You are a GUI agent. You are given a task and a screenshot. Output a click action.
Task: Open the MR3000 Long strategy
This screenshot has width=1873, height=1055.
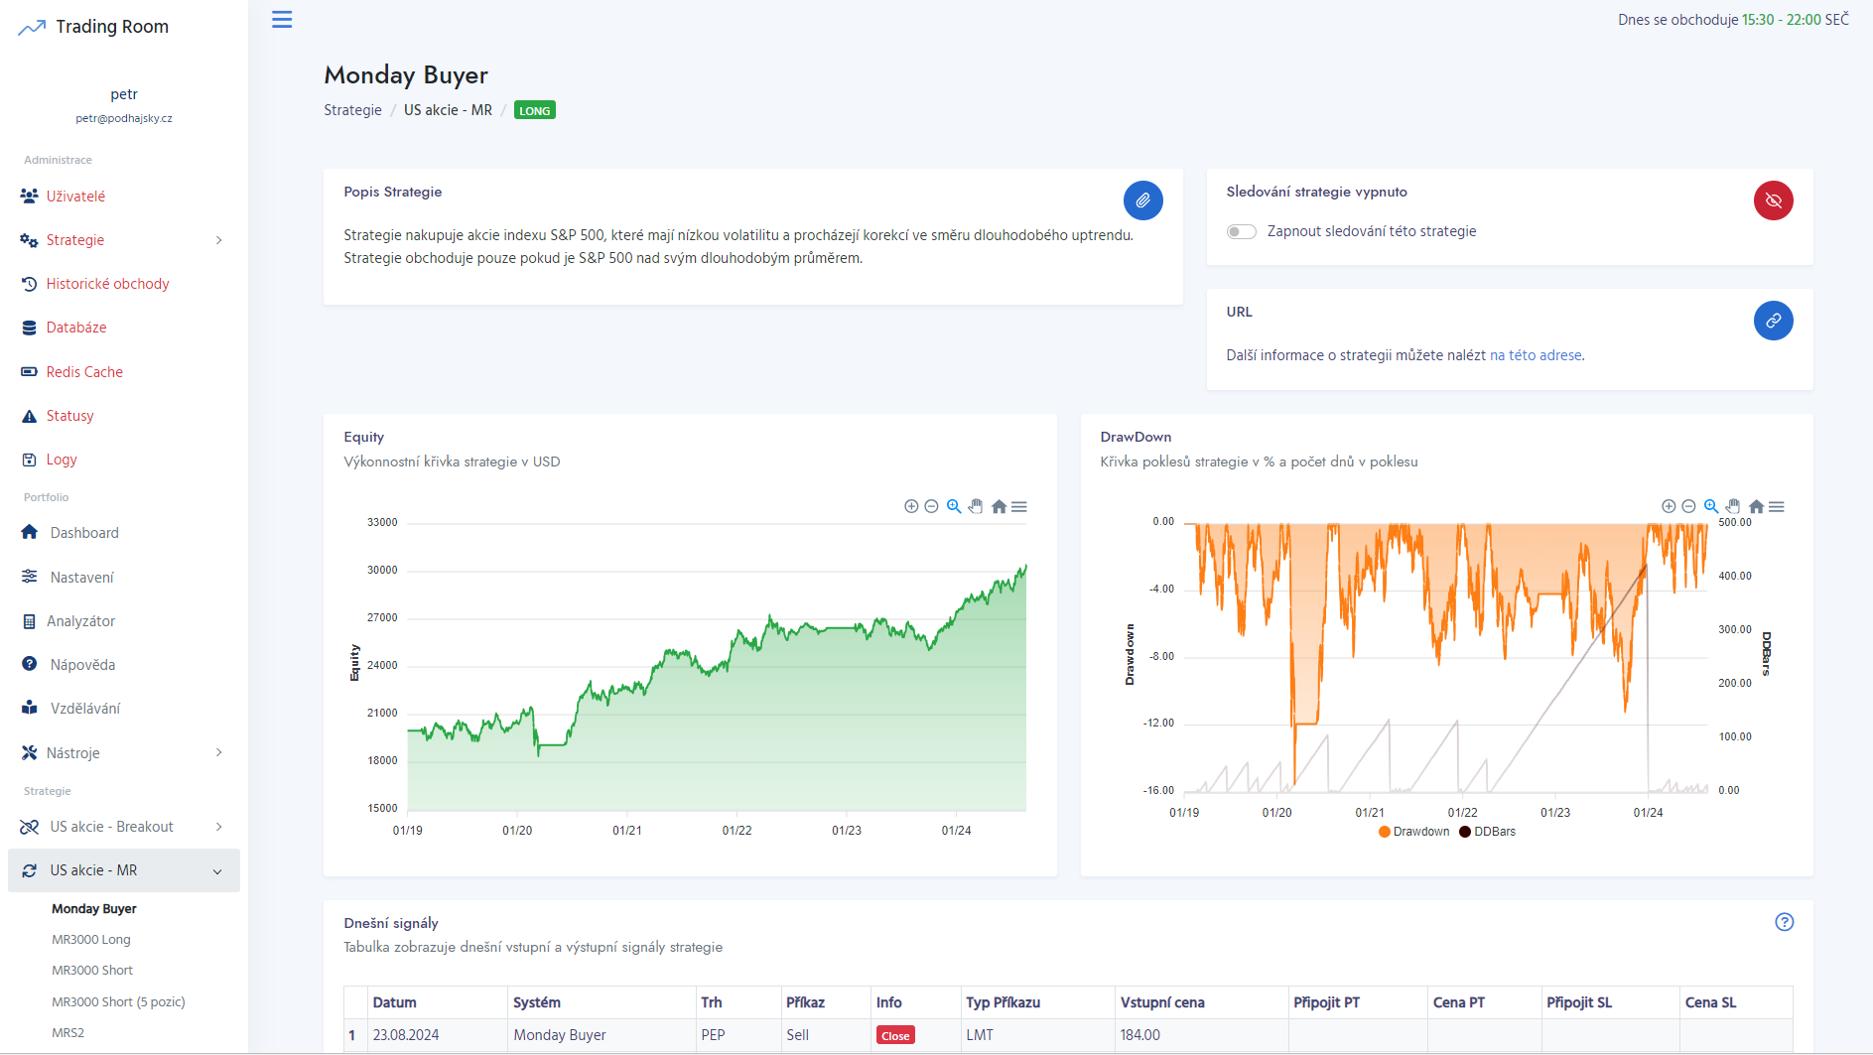(91, 940)
